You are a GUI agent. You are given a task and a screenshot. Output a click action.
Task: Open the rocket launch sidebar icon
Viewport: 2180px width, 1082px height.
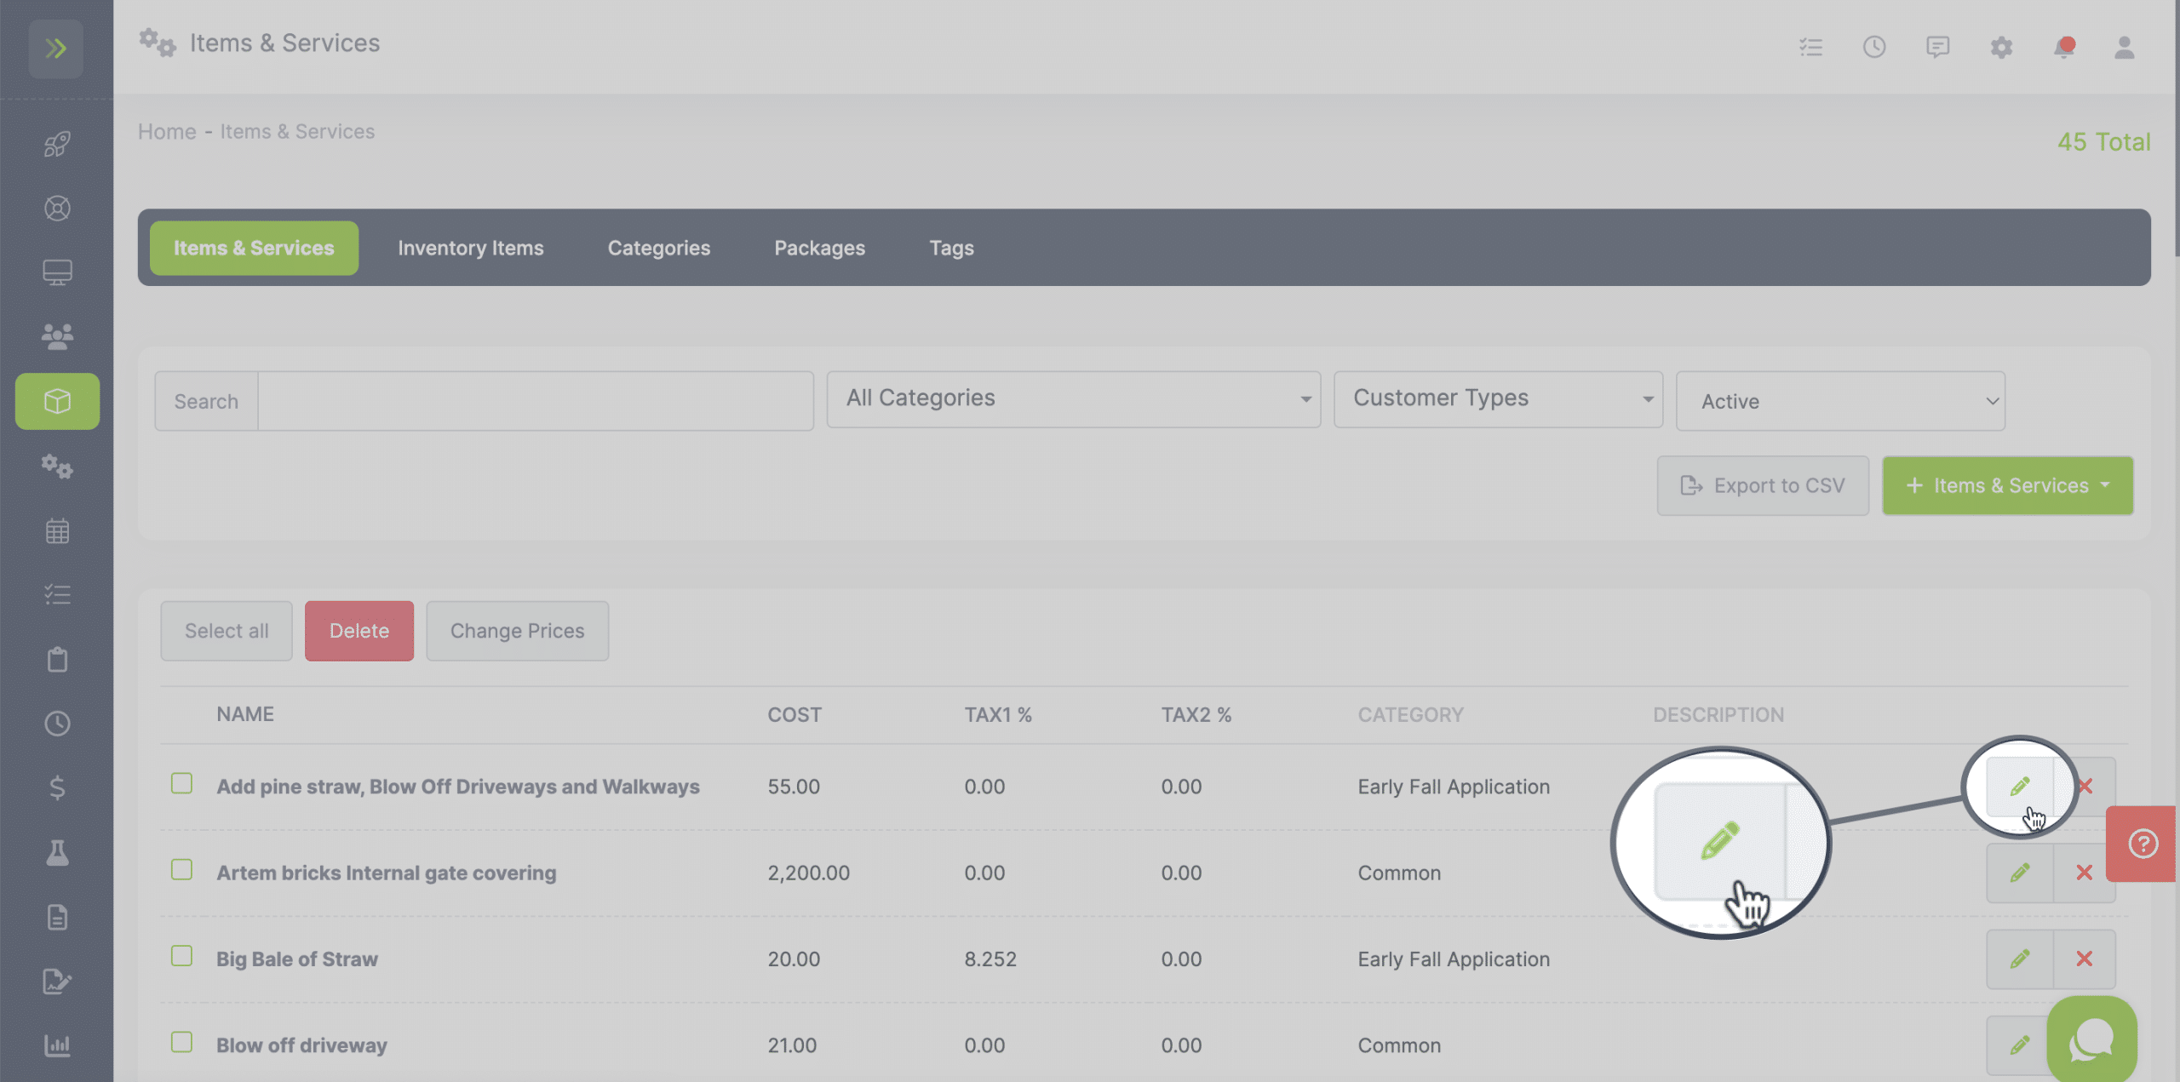[57, 144]
